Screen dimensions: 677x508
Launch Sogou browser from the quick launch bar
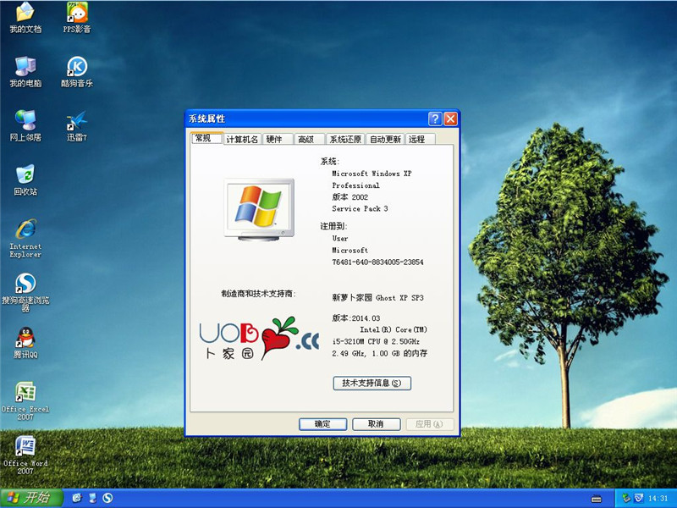click(x=107, y=498)
